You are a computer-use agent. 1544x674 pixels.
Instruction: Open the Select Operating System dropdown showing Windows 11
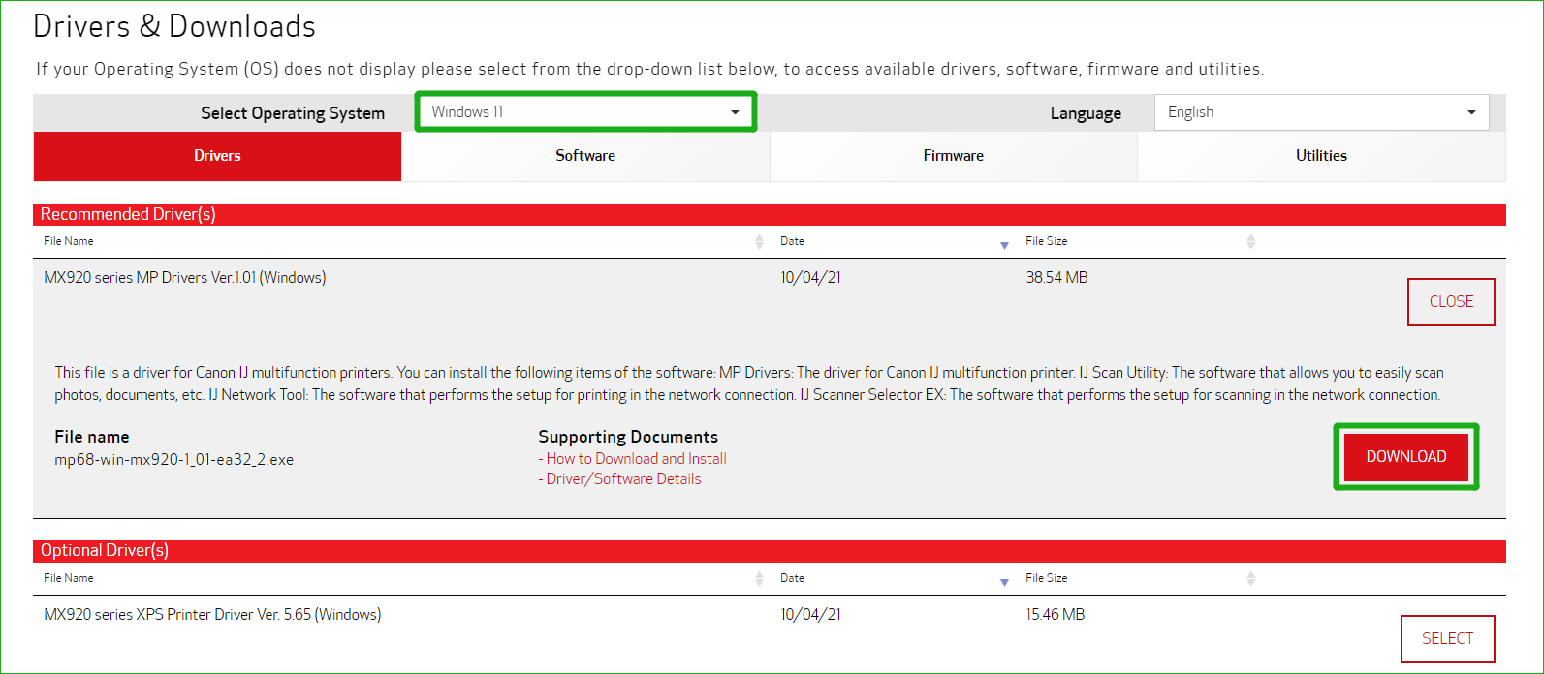(x=585, y=112)
